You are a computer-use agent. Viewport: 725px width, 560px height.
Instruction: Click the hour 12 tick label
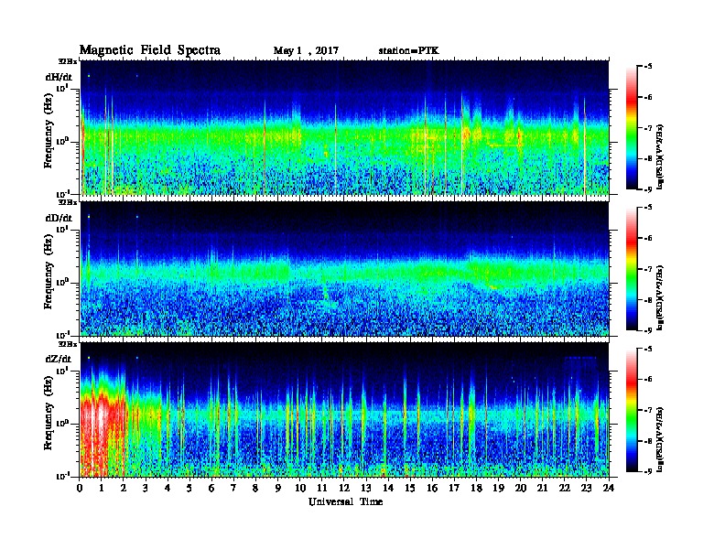coord(345,488)
